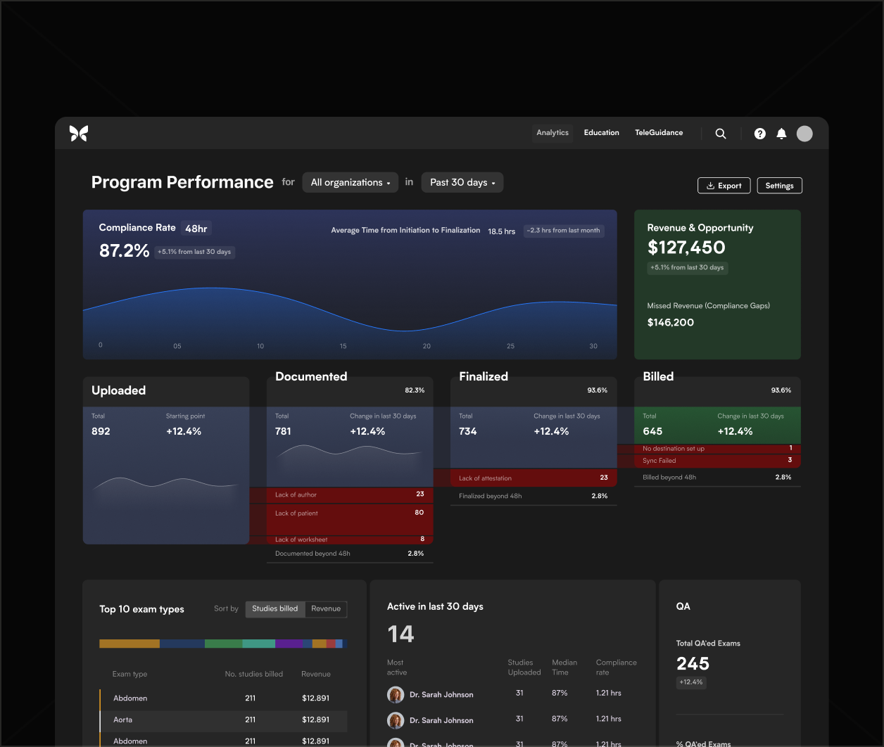Click Billed total 645 value
884x747 pixels.
[652, 431]
